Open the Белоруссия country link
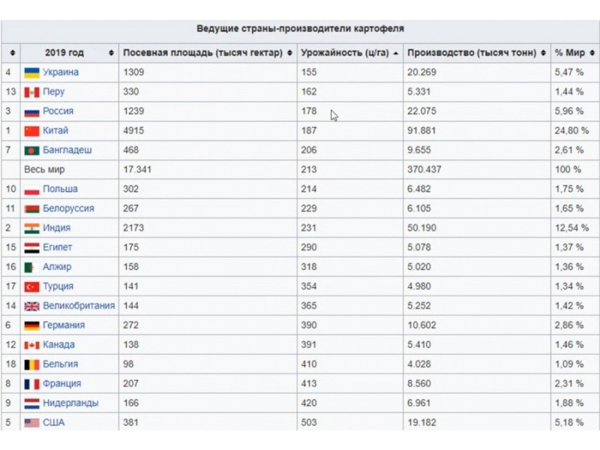This screenshot has width=600, height=450. click(68, 208)
